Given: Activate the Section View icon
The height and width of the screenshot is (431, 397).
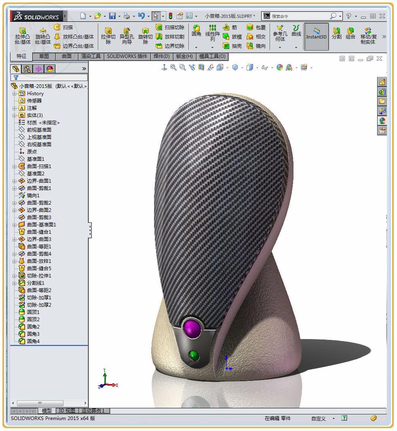Looking at the screenshot, I should [x=201, y=67].
